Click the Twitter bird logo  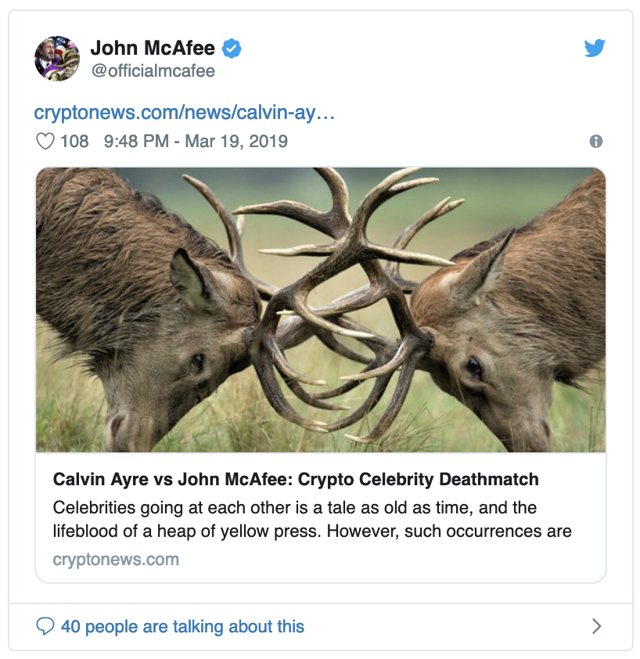pos(595,49)
